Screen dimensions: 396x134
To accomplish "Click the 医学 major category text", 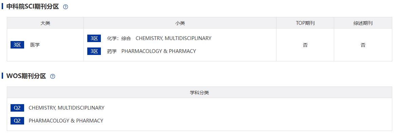I will tap(35, 45).
